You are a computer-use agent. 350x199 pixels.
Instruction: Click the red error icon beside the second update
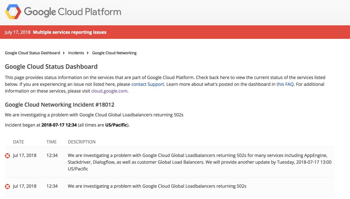[x=7, y=186]
